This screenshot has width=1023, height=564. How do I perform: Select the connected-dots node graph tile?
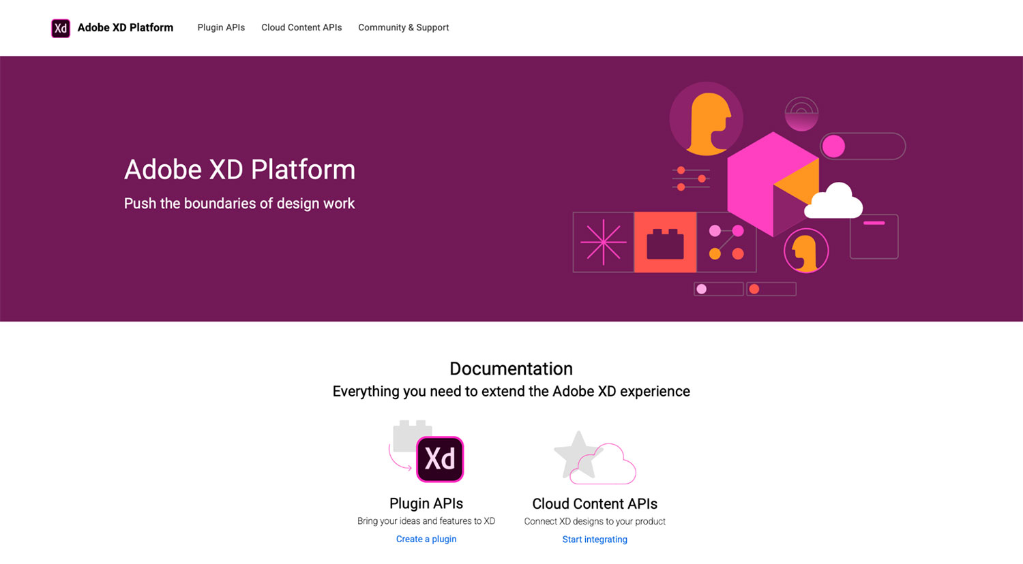(726, 242)
